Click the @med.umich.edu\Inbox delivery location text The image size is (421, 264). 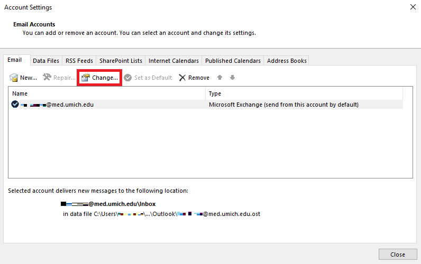108,204
